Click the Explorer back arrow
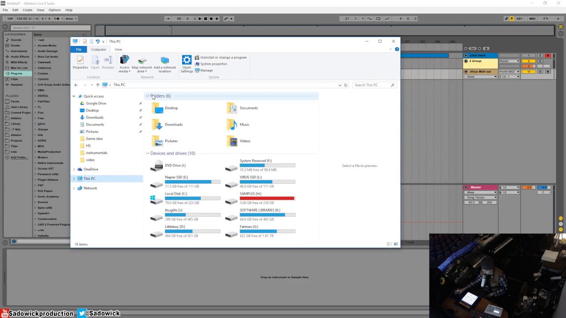This screenshot has height=318, width=566. [x=76, y=85]
